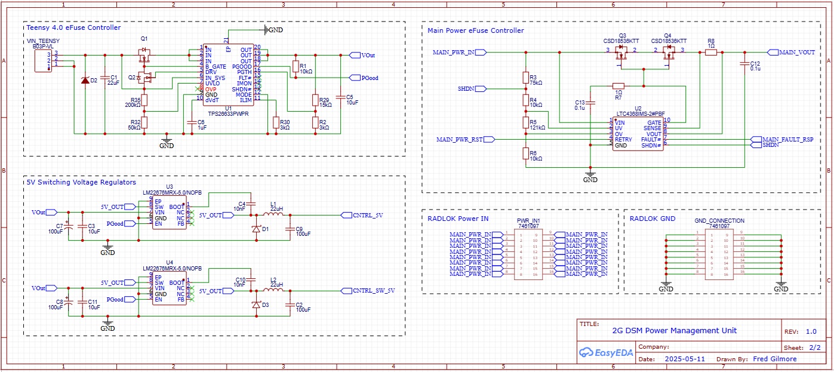The width and height of the screenshot is (834, 372).
Task: Select the C4 10nF capacitor symbol
Action: pyautogui.click(x=251, y=203)
